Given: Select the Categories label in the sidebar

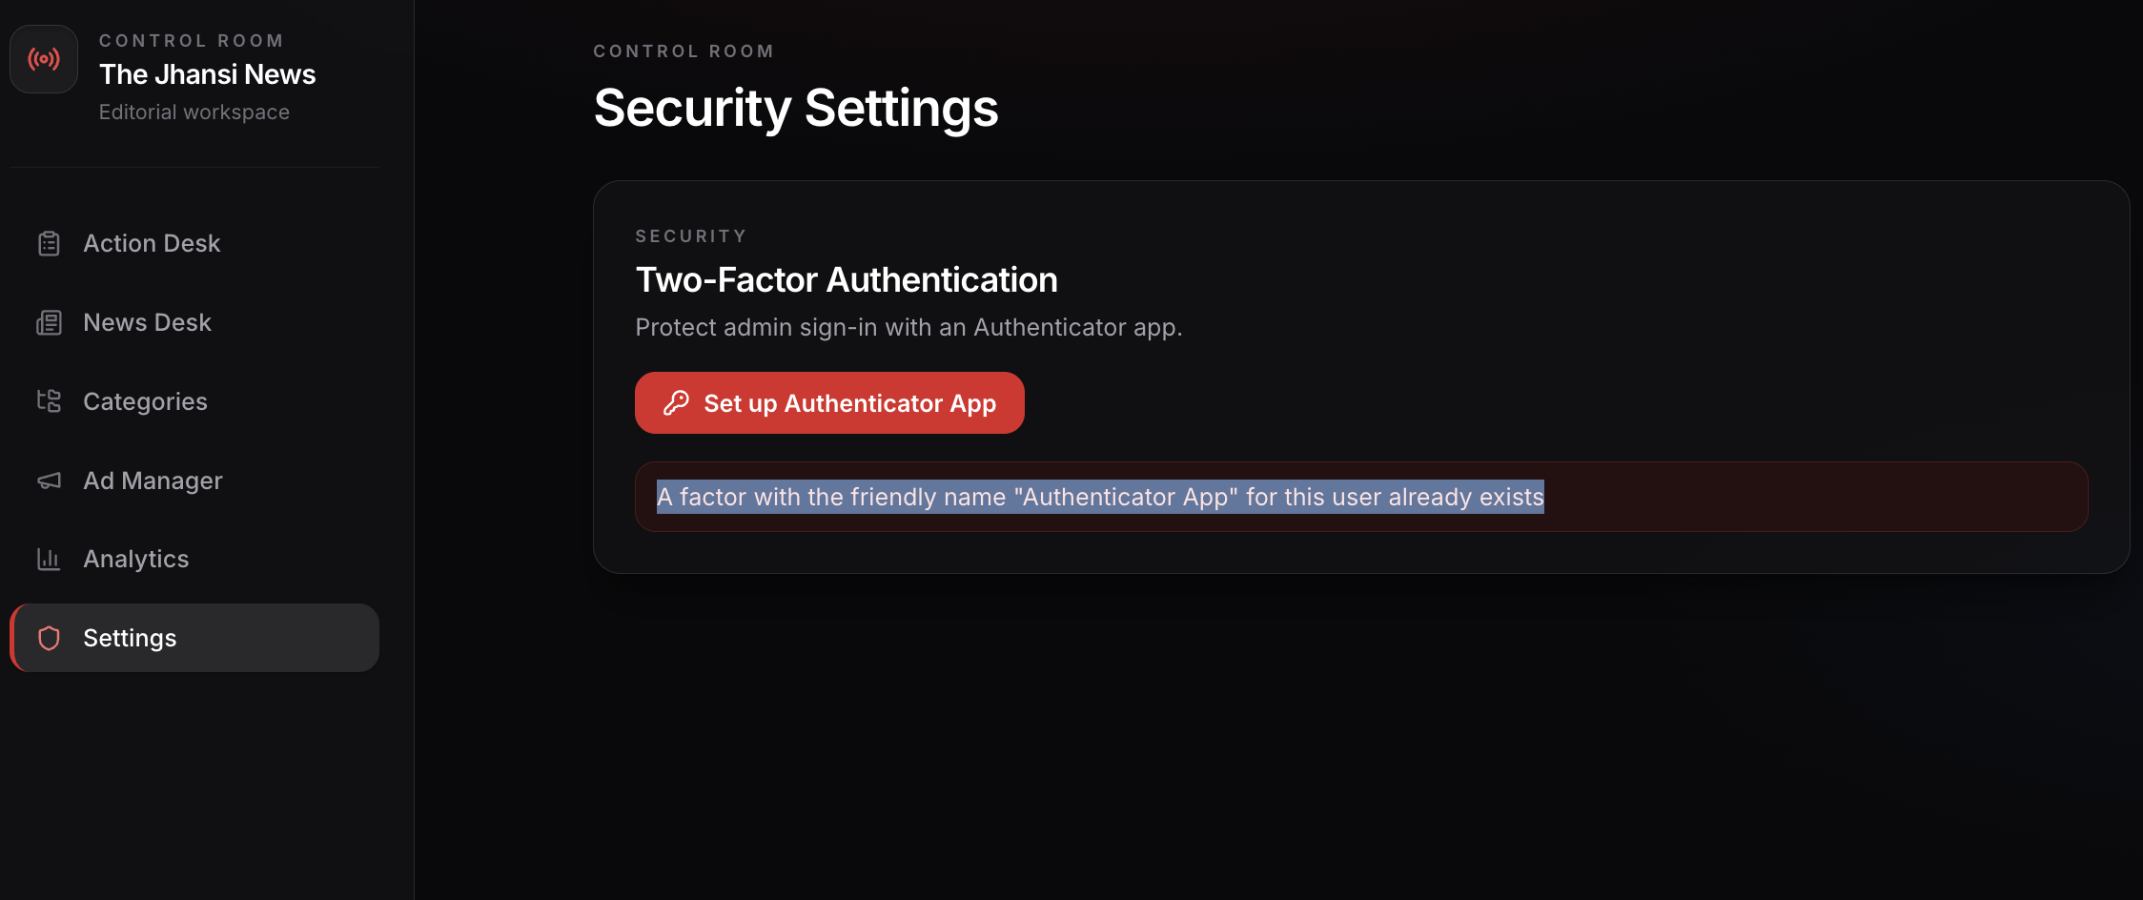Looking at the screenshot, I should 145,401.
